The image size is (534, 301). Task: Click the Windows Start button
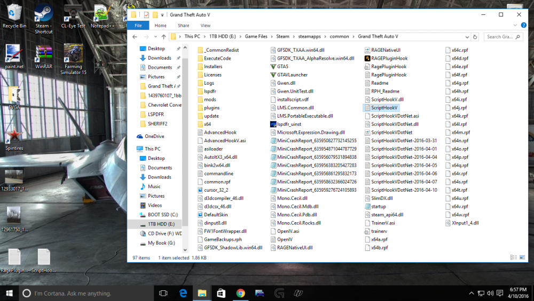9,293
